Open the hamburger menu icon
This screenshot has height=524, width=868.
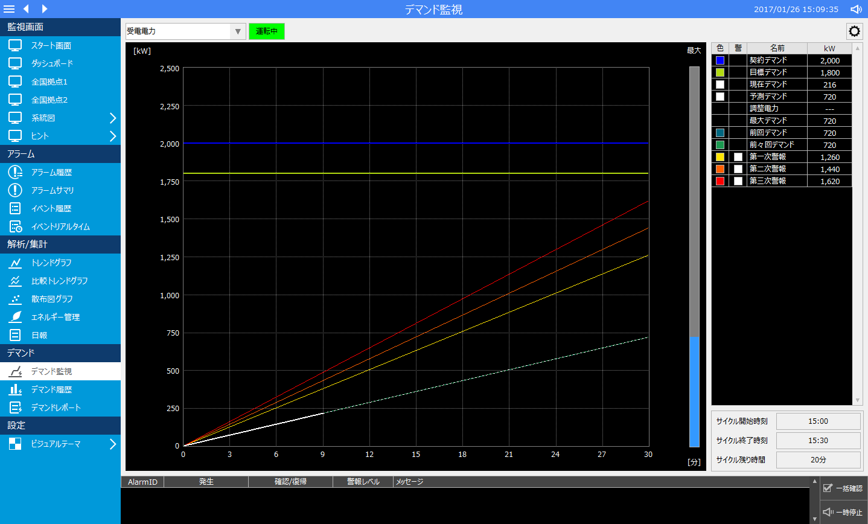point(9,9)
